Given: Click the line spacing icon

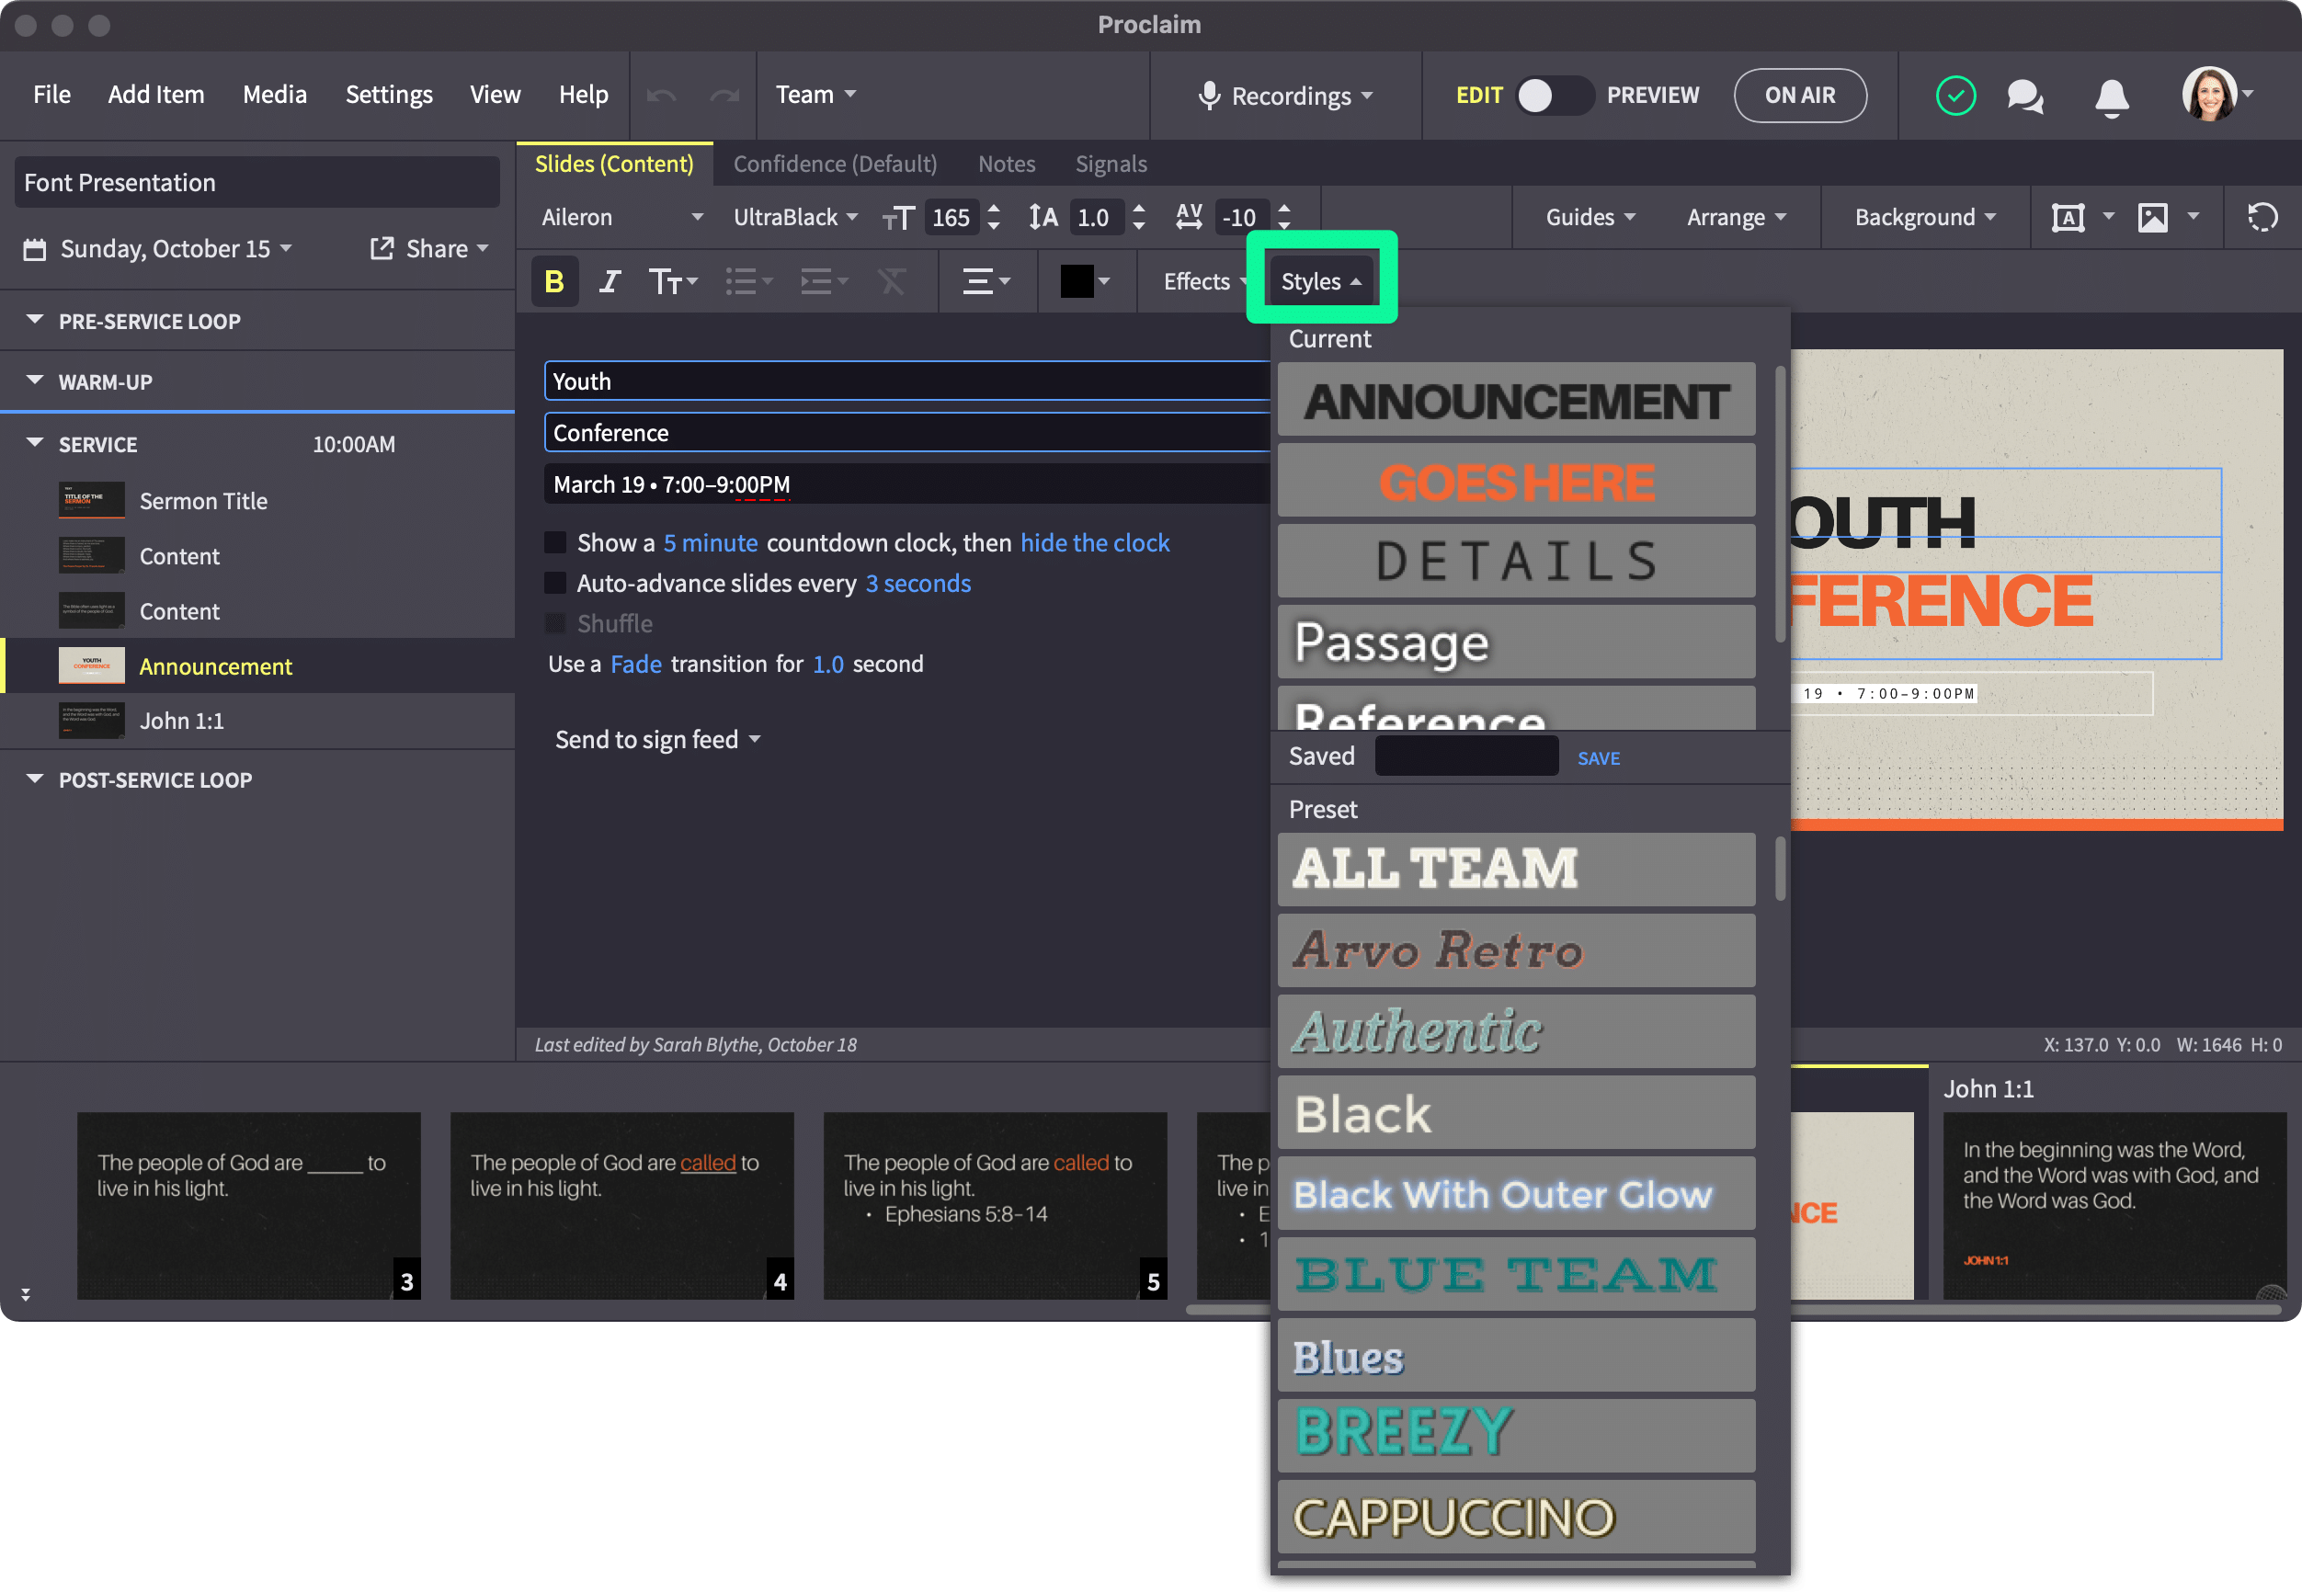Looking at the screenshot, I should 1043,218.
